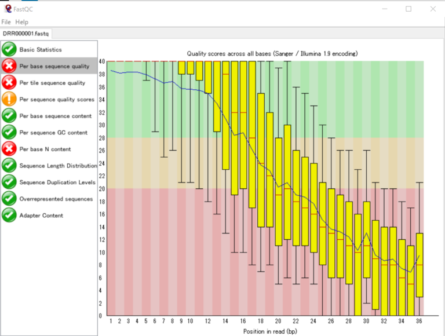Open the Help menu
Screen dimensions: 445x336
pos(21,22)
